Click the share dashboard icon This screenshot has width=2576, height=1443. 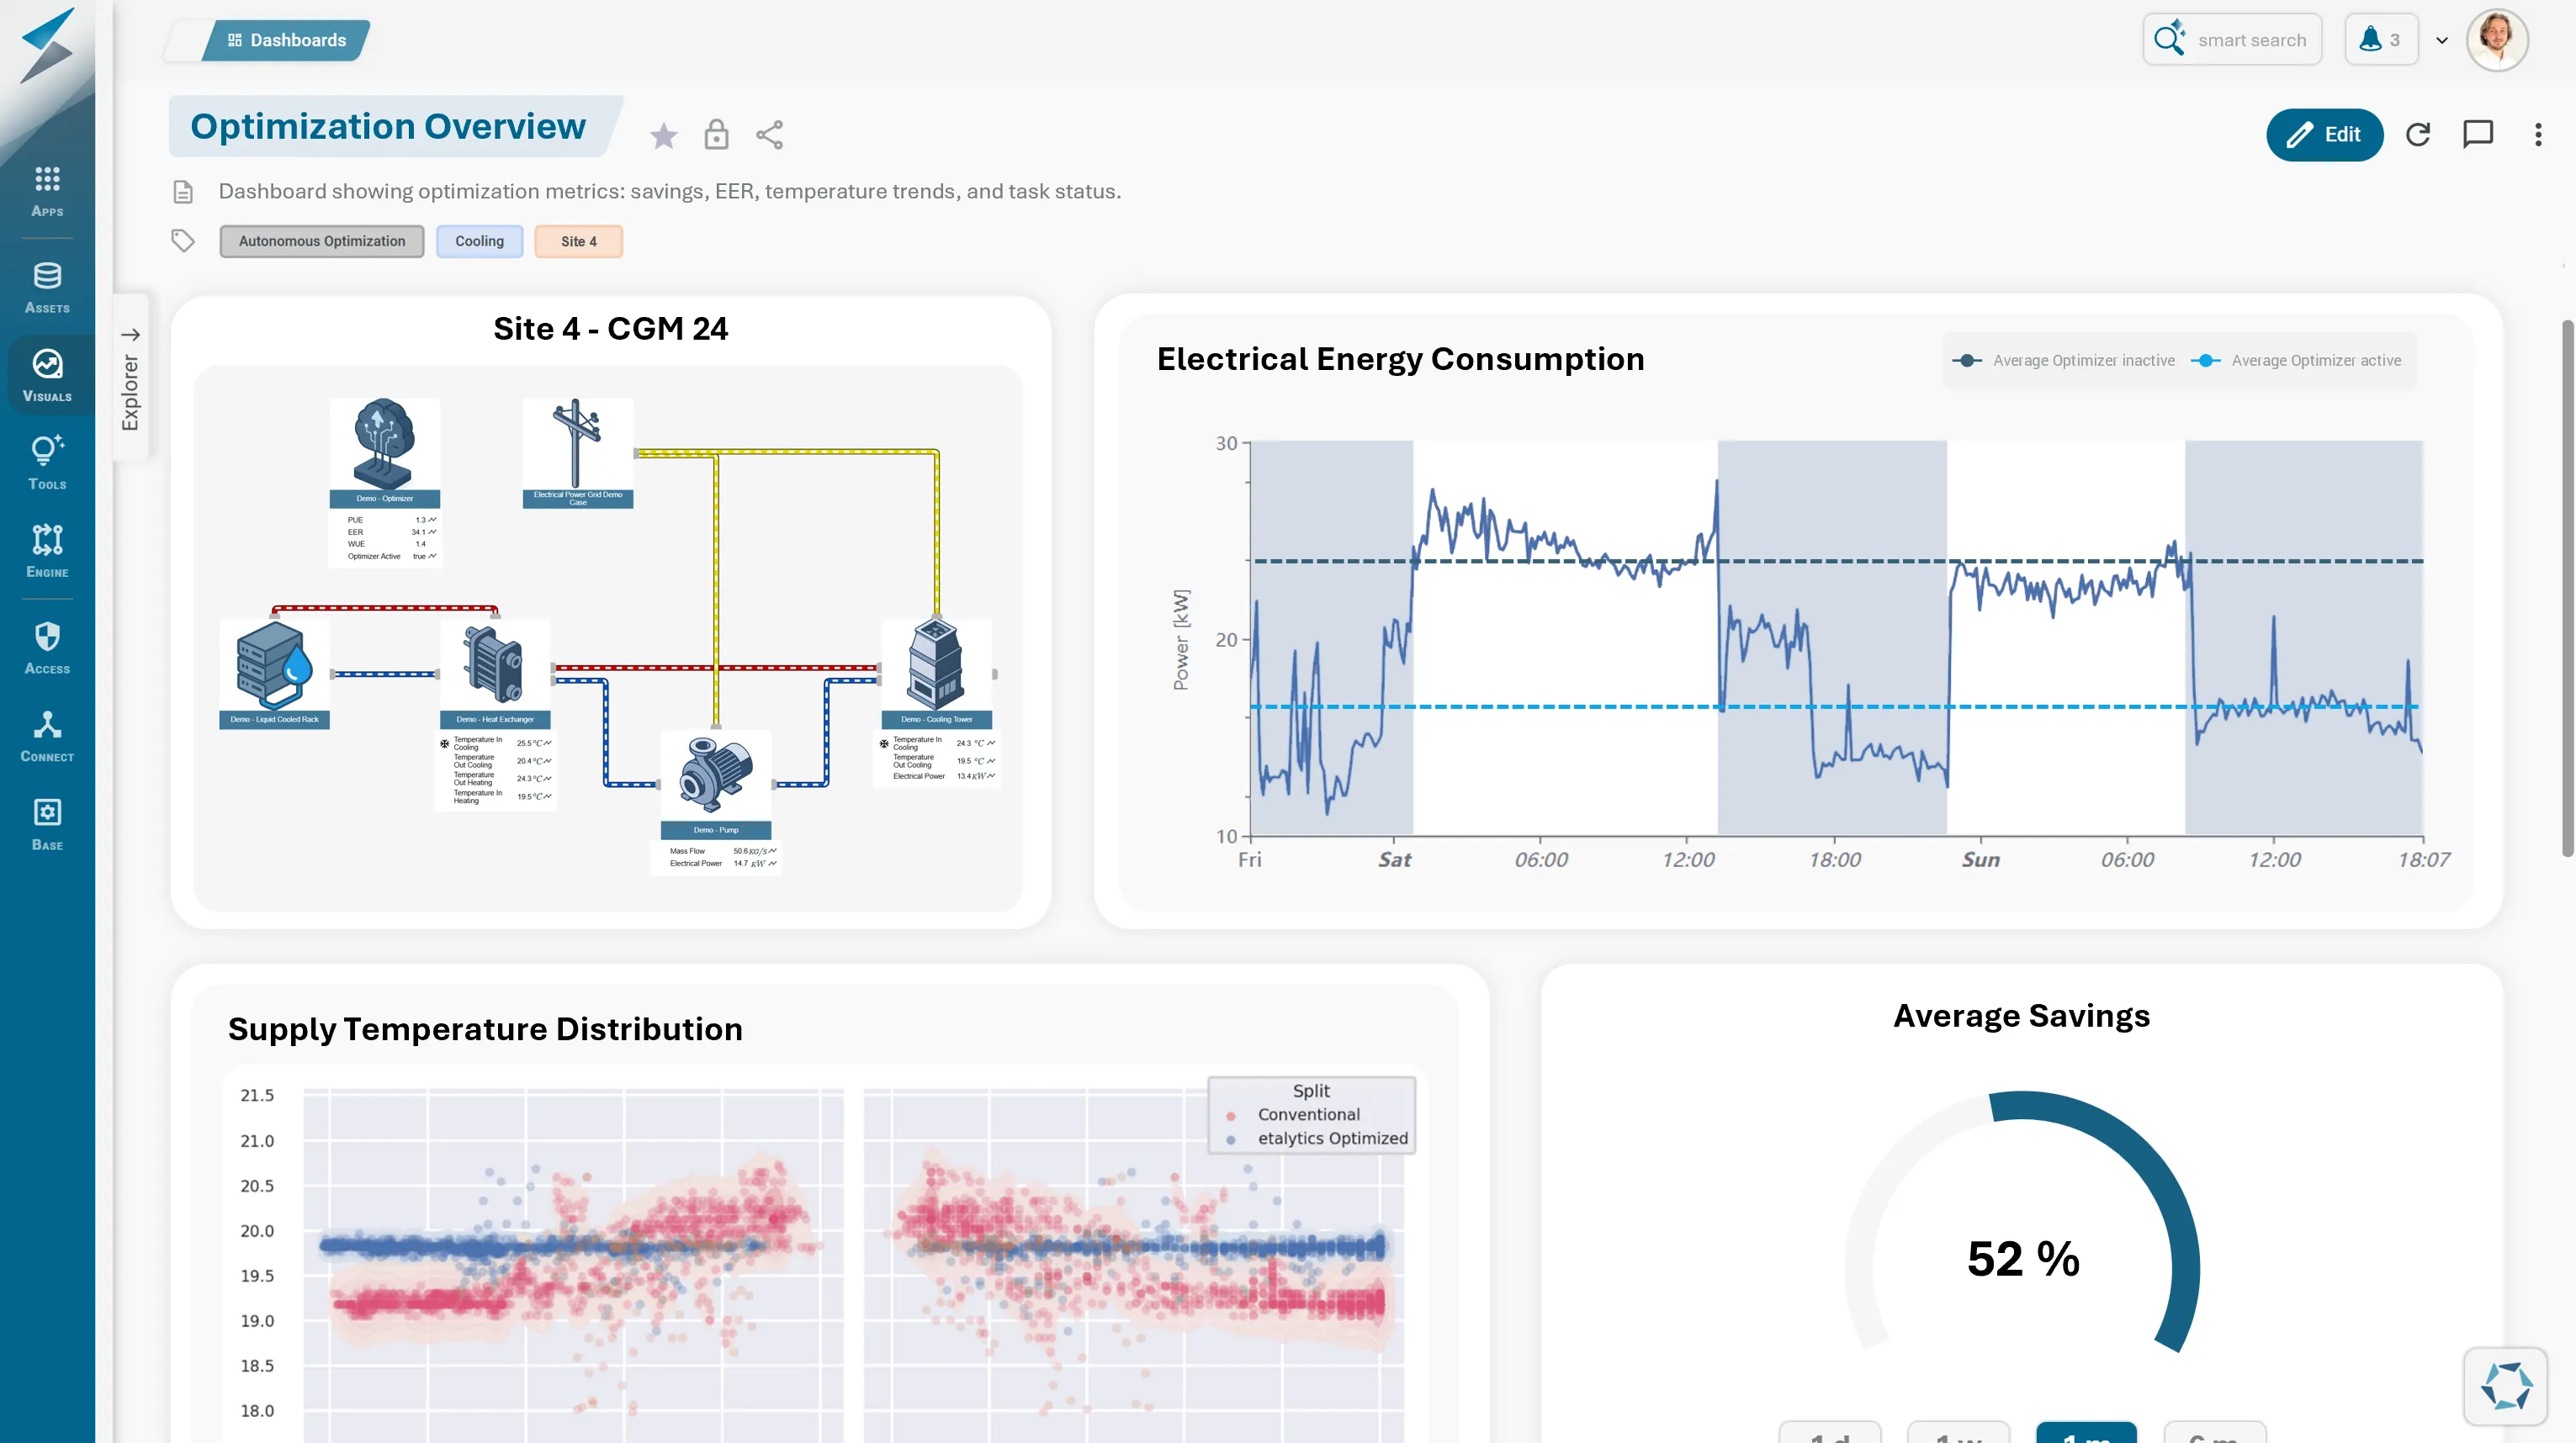point(769,135)
